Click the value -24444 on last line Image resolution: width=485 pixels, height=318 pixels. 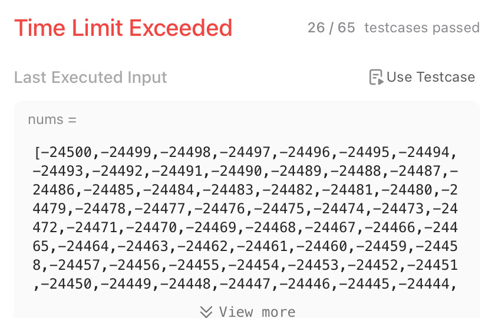pyautogui.click(x=424, y=284)
